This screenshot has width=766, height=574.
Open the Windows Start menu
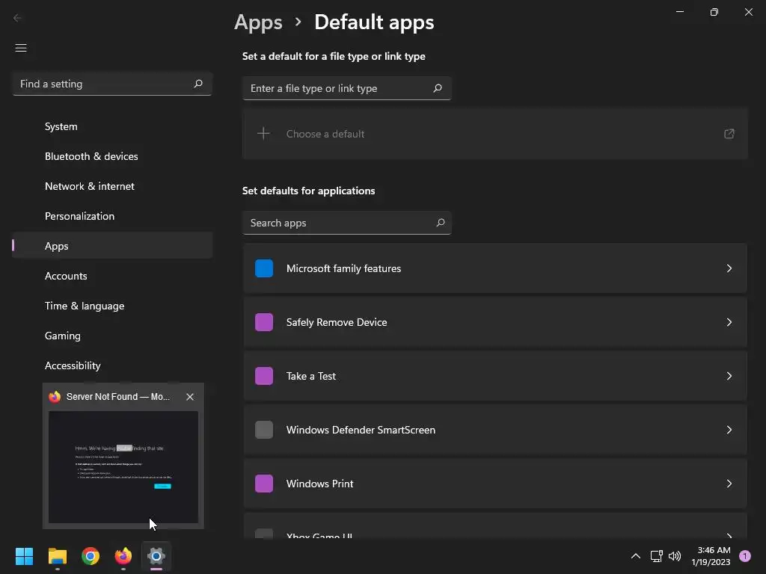[25, 556]
